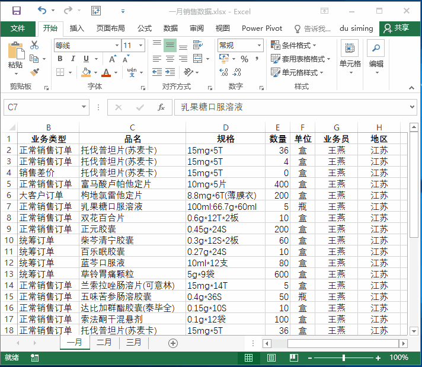
Task: Copy the selected cells
Action: coord(34,59)
